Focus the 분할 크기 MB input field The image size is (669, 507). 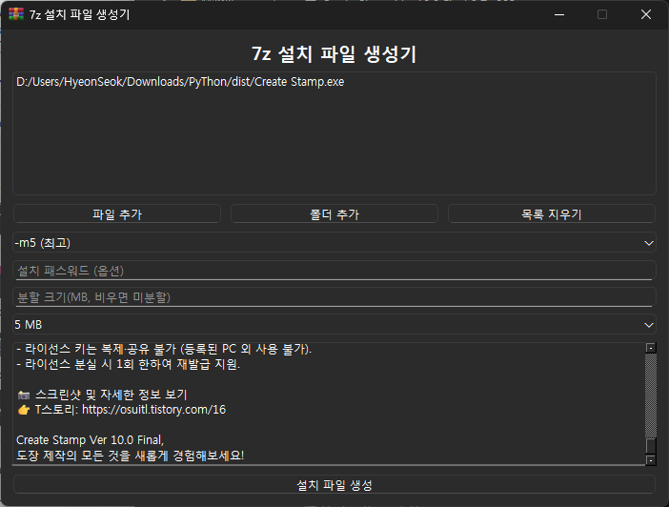tap(334, 297)
